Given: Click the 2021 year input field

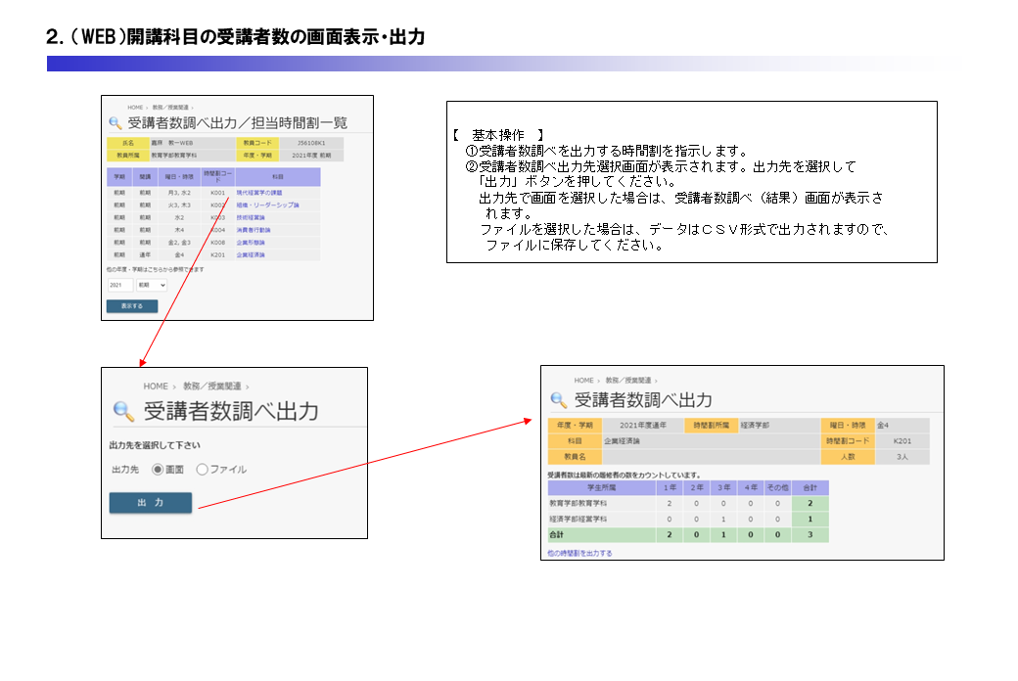Looking at the screenshot, I should click(120, 285).
